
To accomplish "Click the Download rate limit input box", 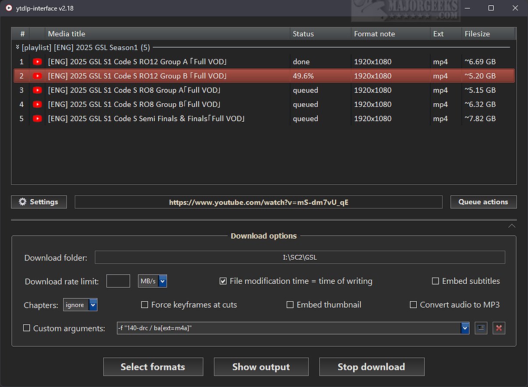I will point(118,281).
